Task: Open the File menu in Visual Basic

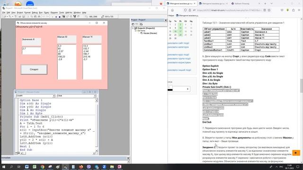Action: pyautogui.click(x=4, y=13)
